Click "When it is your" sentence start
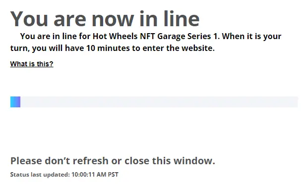Screen dimensions: 301x187 tap(252, 37)
